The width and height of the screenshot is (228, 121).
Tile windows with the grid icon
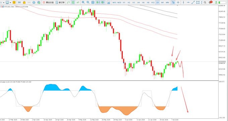point(93,2)
